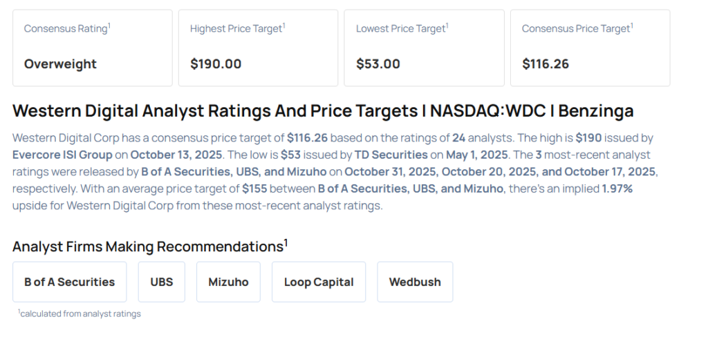Viewport: 708px width, 348px height.
Task: Click the Highest Price Target $190.00 card
Action: (x=258, y=48)
